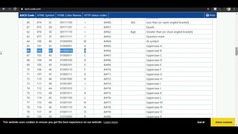This screenshot has height=134, width=238.
Task: Switch to the HTML Symbol tab
Action: [x=46, y=15]
